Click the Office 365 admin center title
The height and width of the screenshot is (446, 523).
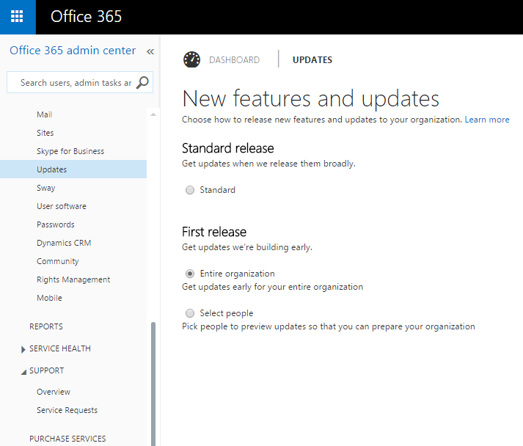tap(73, 51)
